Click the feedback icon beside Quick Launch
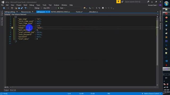 [122, 2]
